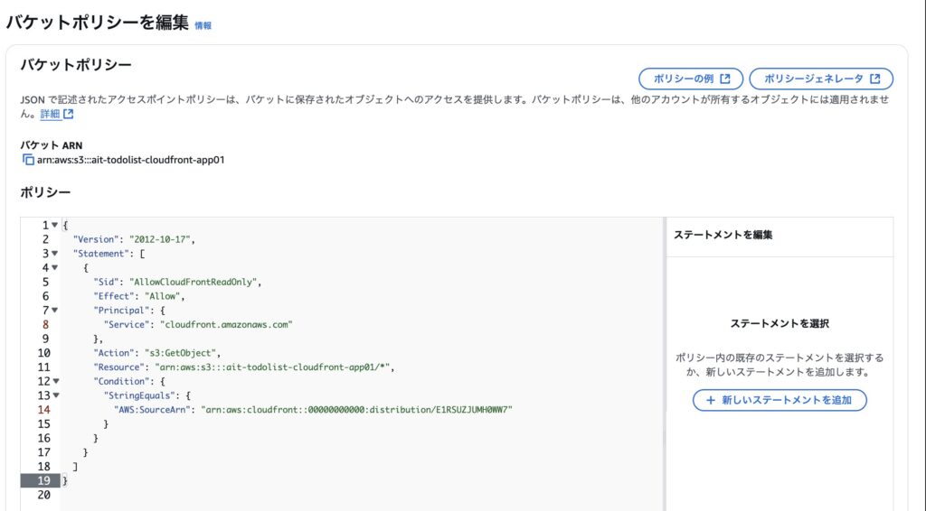Place cursor on the AWS:SourceArn value
Image resolution: width=926 pixels, height=511 pixels.
pos(356,410)
